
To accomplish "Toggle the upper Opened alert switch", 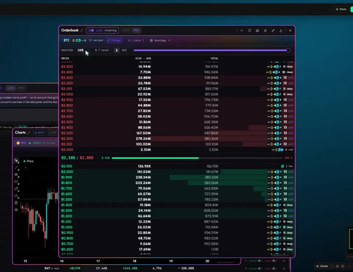I will [x=260, y=261].
